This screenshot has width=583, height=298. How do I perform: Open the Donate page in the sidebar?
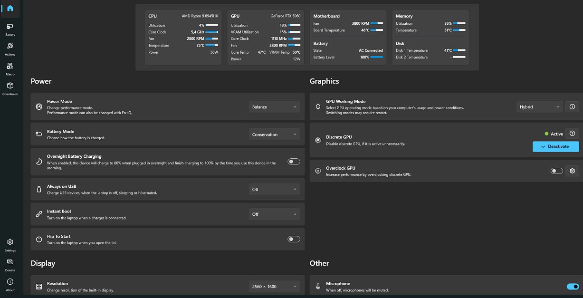pos(10,265)
